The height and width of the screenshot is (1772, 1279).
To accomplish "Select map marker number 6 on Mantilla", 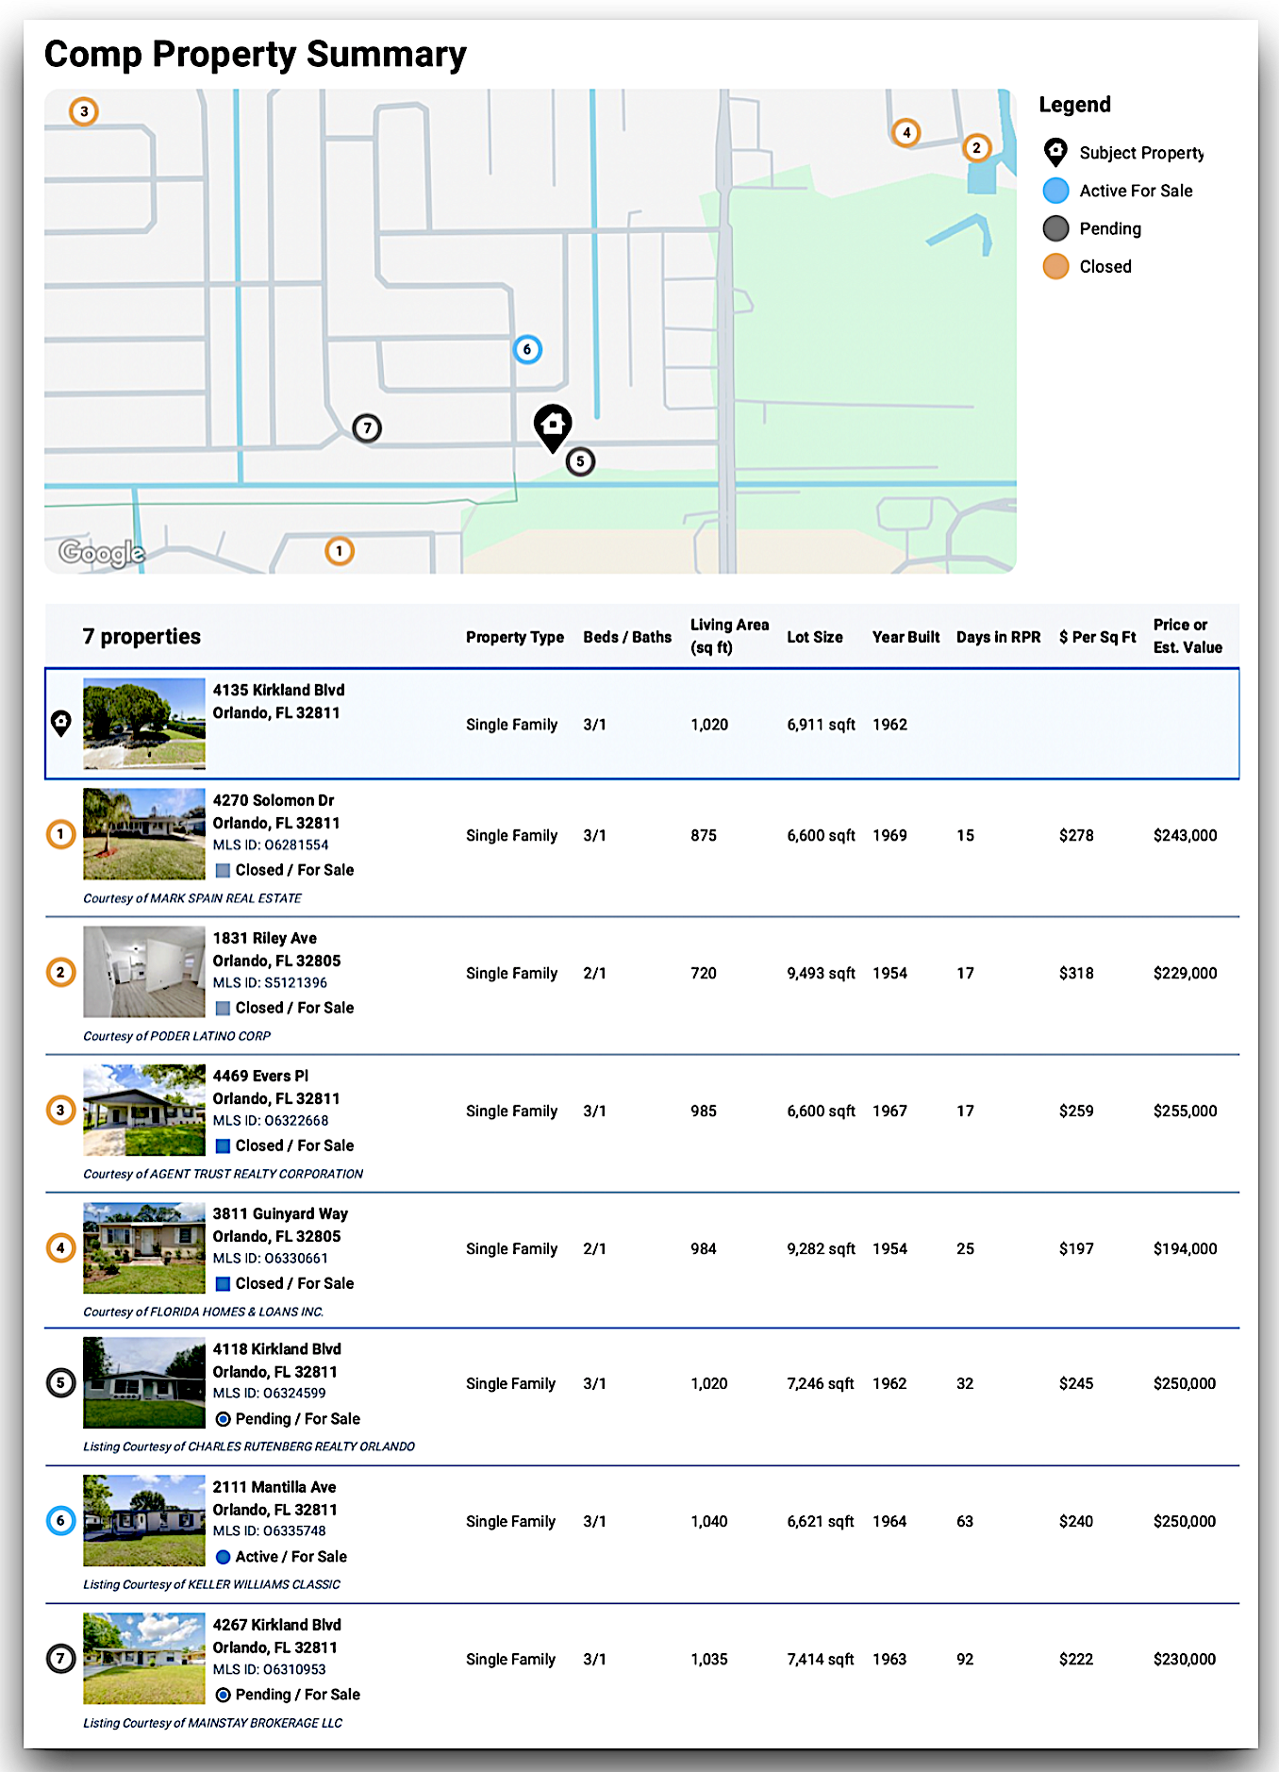I will coord(527,349).
